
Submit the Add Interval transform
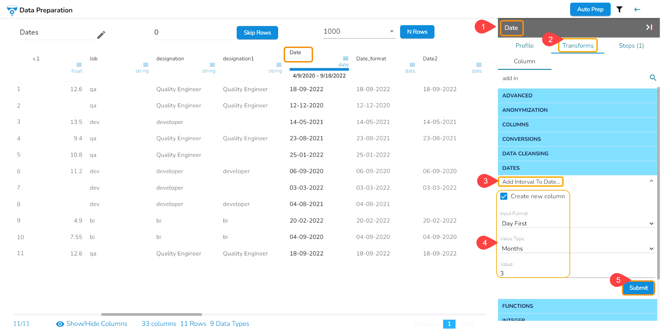(x=639, y=288)
